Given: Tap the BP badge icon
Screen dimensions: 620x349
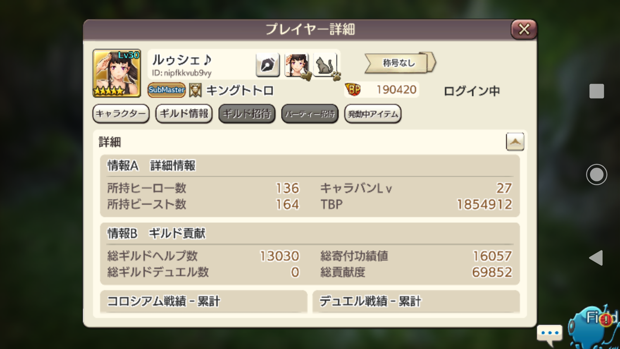Looking at the screenshot, I should [x=353, y=89].
